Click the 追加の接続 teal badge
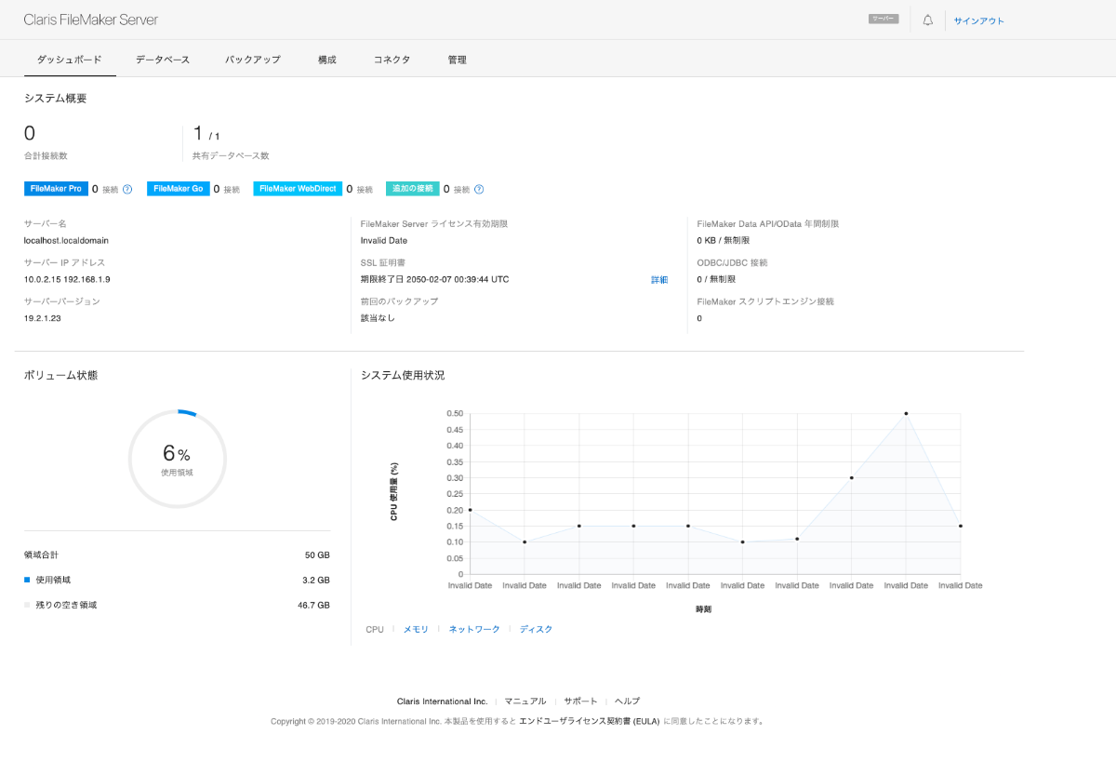Image resolution: width=1116 pixels, height=775 pixels. (x=412, y=189)
